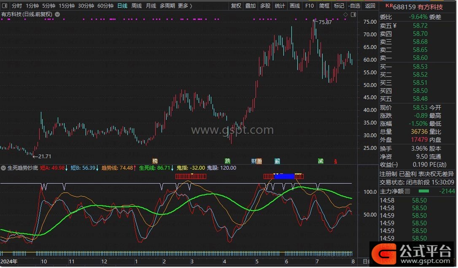The width and height of the screenshot is (458, 268).
Task: Switch to 周线 weekly chart tab
Action: (x=137, y=6)
